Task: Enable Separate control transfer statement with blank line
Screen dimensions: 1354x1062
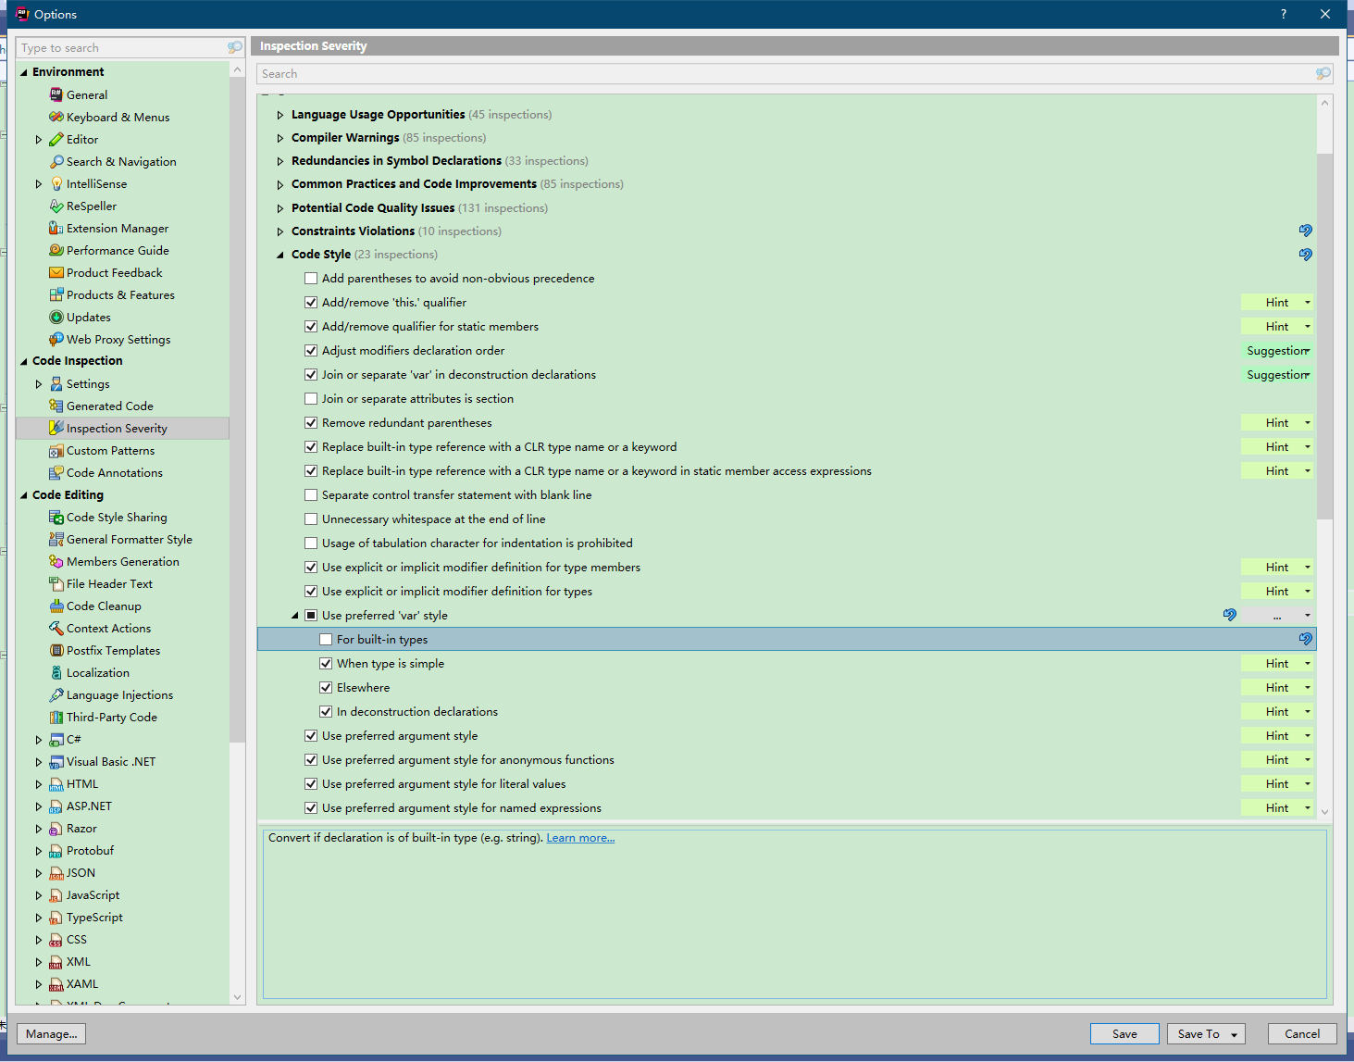Action: point(311,494)
